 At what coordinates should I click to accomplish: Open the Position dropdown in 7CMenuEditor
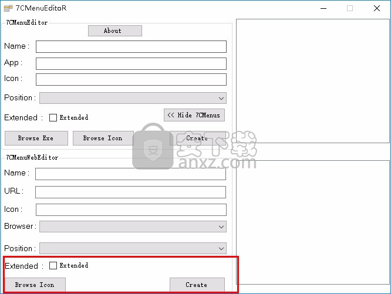point(133,98)
